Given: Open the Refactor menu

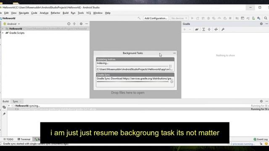Looking at the screenshot, I should coord(55,13).
